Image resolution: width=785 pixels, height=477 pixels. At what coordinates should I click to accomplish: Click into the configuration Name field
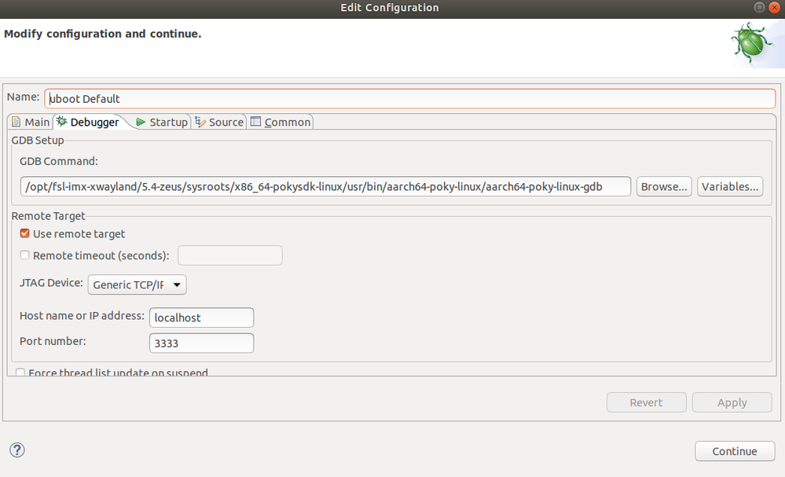tap(409, 98)
